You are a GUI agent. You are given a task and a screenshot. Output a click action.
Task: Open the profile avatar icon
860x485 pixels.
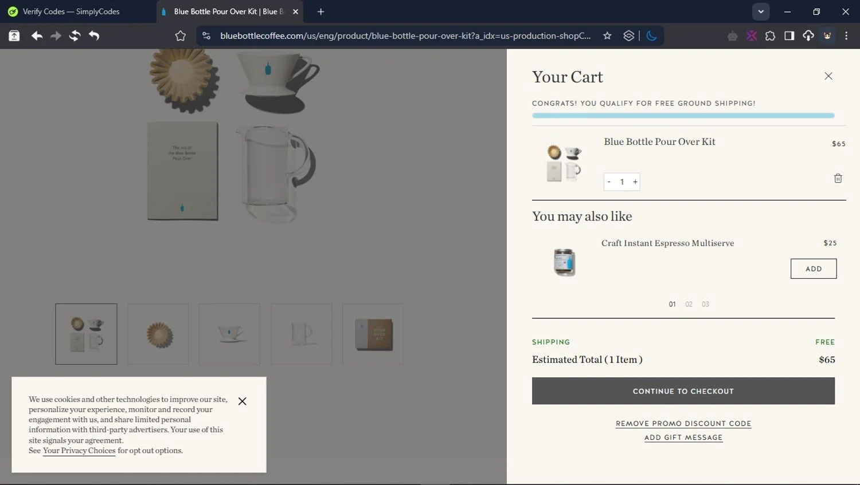click(827, 36)
